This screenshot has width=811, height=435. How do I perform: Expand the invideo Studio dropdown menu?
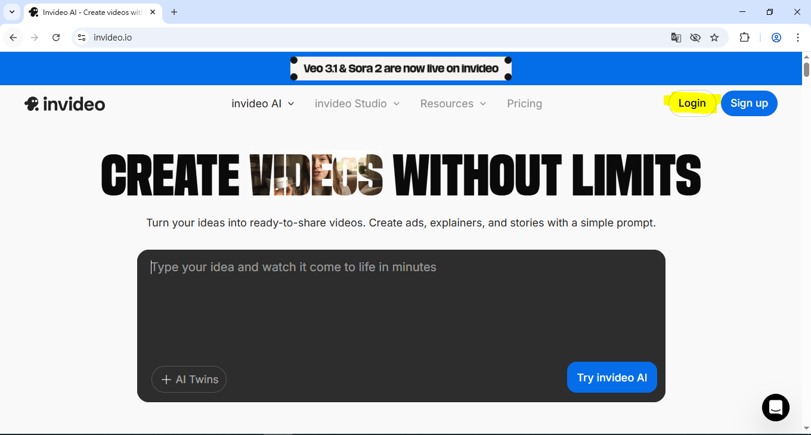(x=357, y=104)
